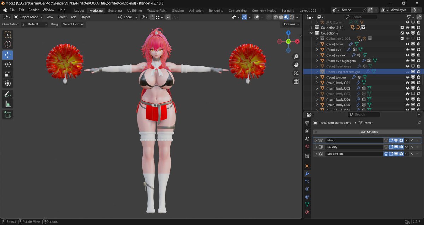
Task: Open the Local transform orientation dropdown
Action: point(127,17)
